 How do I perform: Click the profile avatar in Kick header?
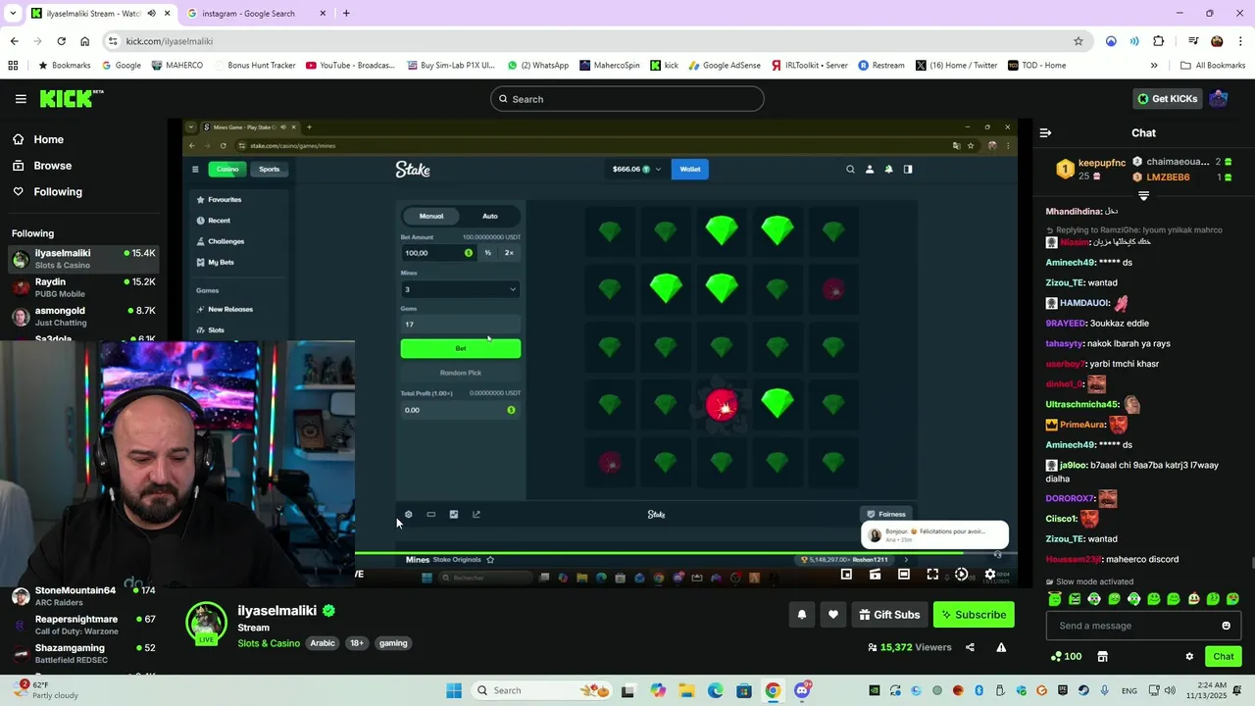[x=1219, y=99]
